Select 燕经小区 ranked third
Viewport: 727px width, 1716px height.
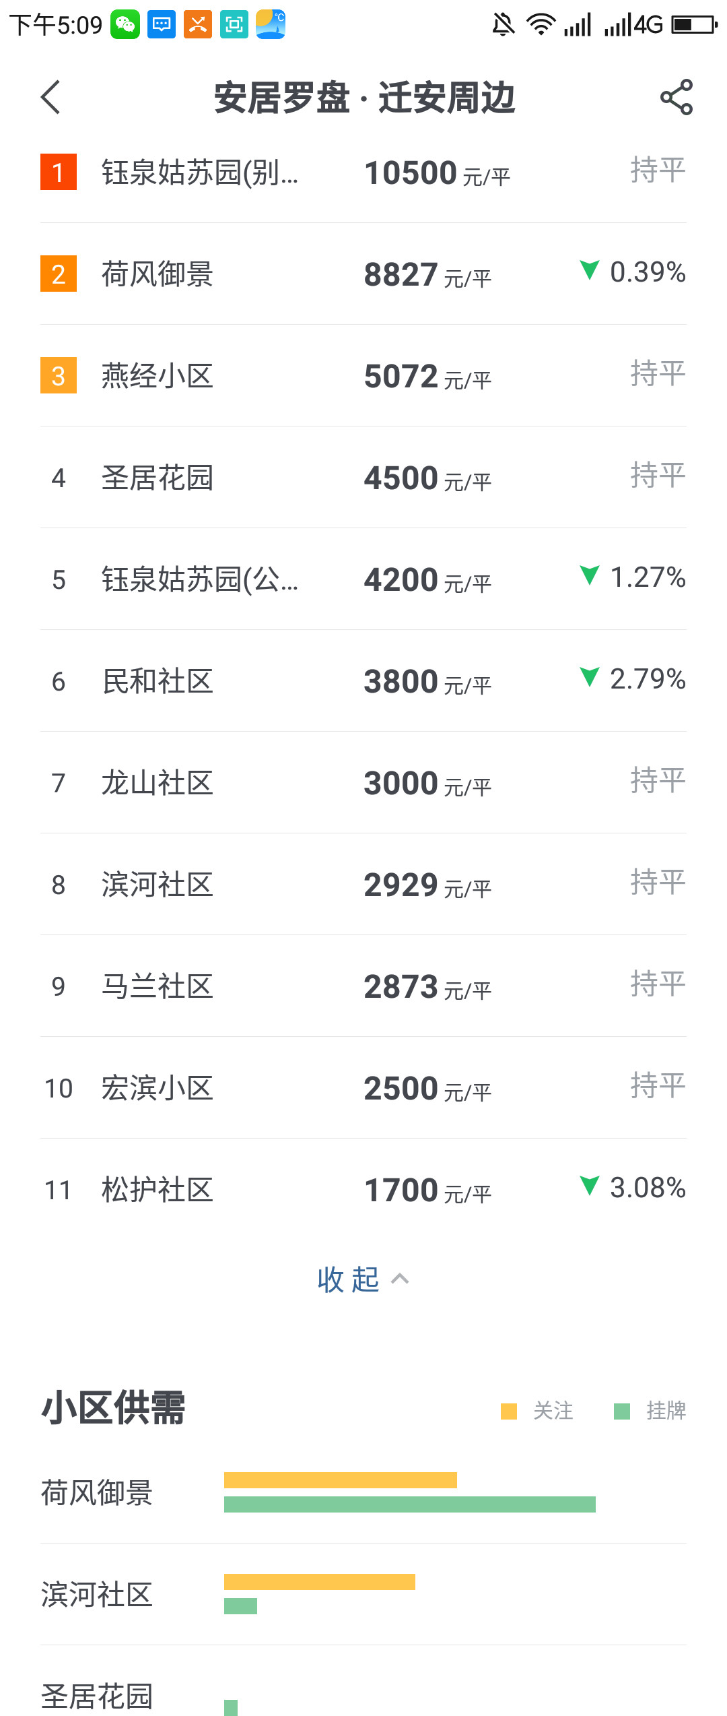coord(158,376)
